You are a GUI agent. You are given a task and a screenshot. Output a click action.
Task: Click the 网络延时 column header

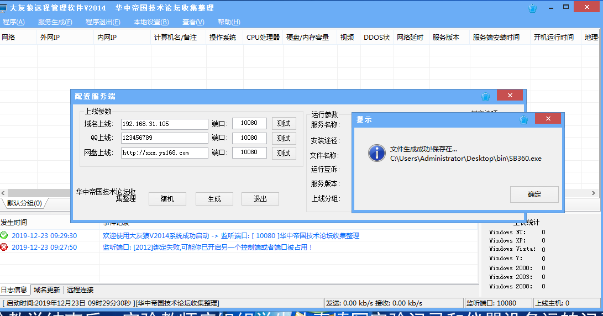click(411, 37)
